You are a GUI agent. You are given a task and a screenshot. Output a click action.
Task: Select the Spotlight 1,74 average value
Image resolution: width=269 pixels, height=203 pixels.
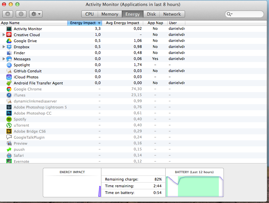138,65
